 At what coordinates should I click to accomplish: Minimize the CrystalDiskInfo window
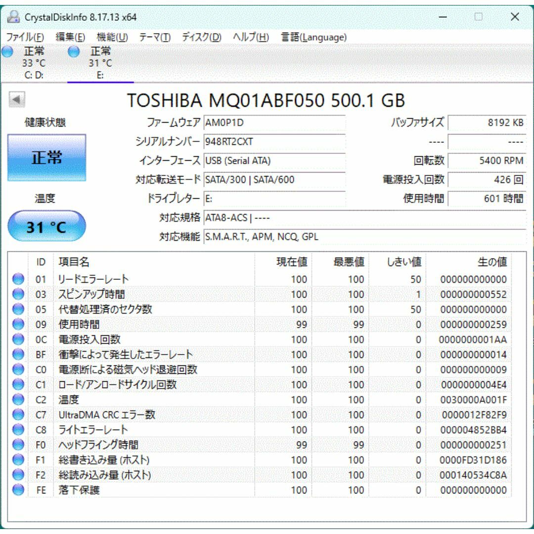coord(443,17)
